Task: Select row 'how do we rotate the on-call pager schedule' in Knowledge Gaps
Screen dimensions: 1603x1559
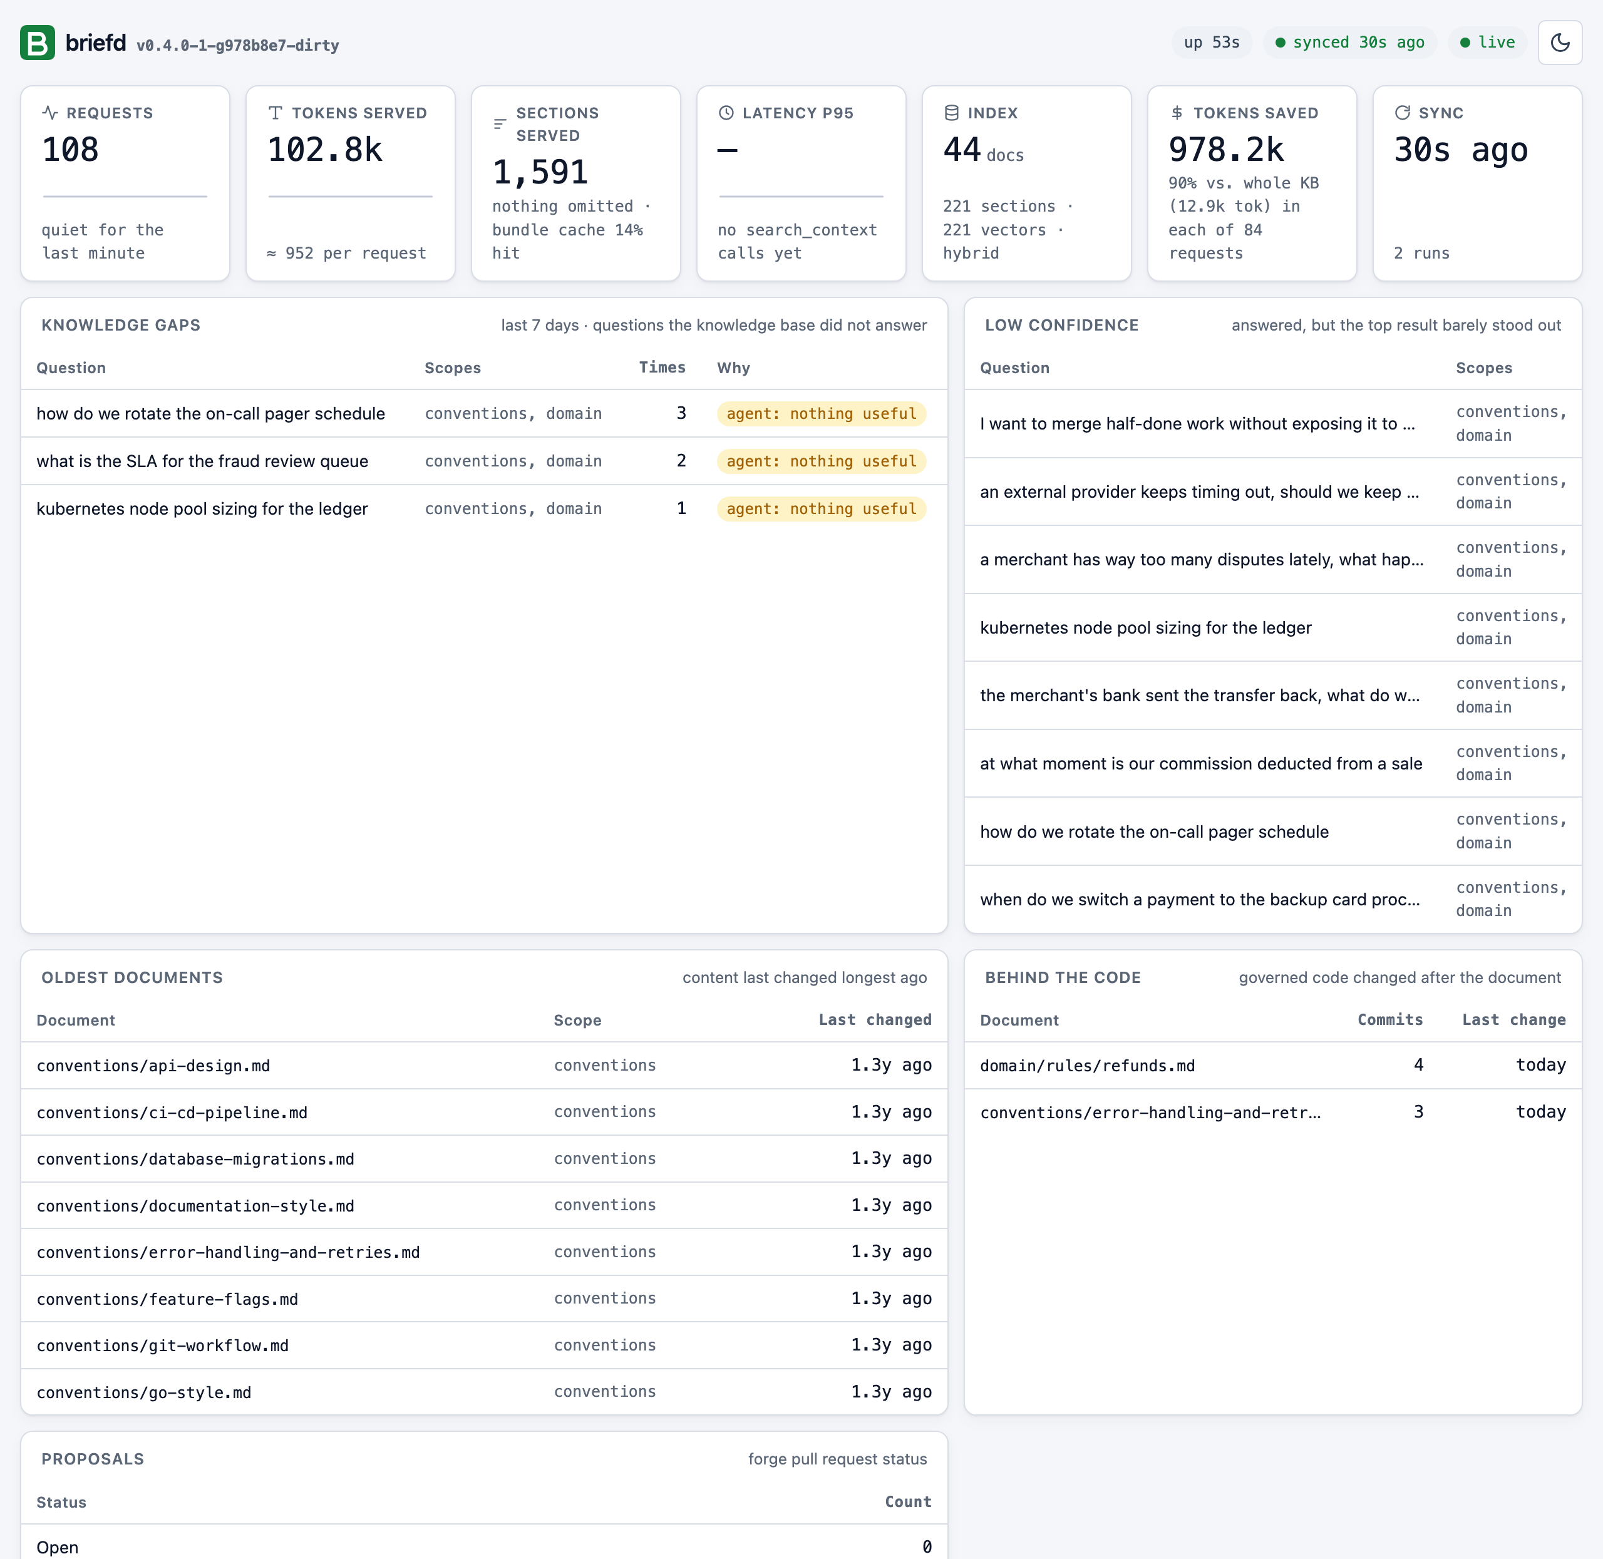Action: point(484,413)
